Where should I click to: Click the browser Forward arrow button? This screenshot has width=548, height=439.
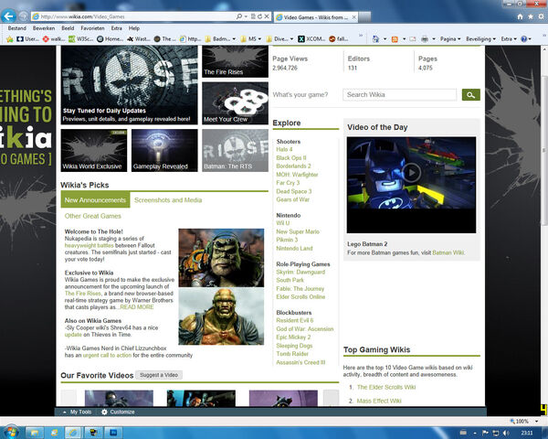(24, 16)
